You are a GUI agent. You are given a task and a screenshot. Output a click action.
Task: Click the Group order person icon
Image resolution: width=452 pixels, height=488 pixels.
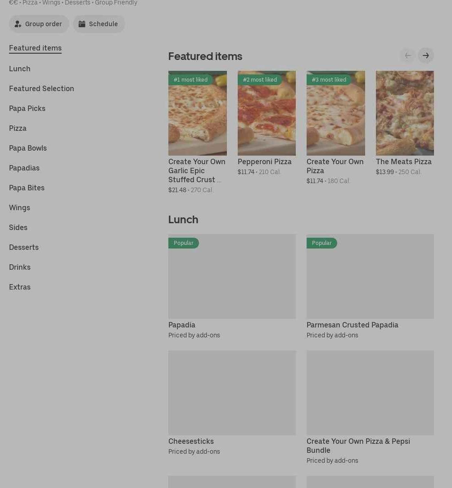tap(18, 24)
